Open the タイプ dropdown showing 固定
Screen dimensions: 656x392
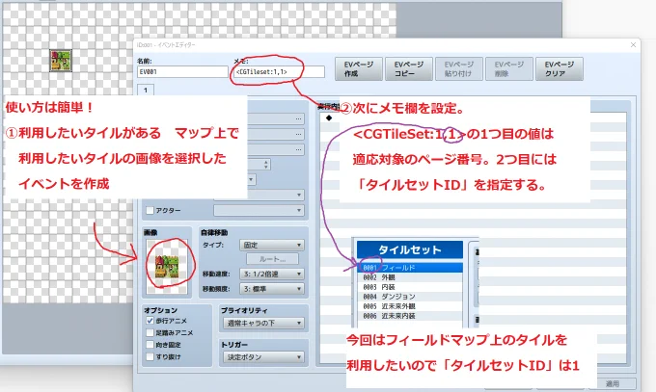272,245
